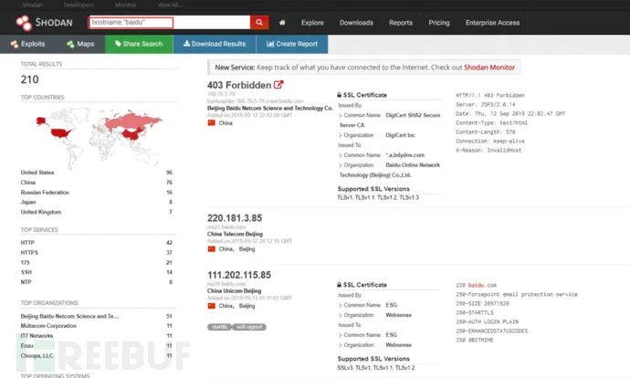Click the Share Search button

(x=139, y=44)
